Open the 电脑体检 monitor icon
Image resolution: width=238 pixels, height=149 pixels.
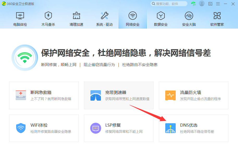20,16
